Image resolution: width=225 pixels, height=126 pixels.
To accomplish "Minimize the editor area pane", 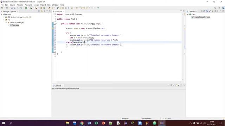I will pyautogui.click(x=181, y=11).
